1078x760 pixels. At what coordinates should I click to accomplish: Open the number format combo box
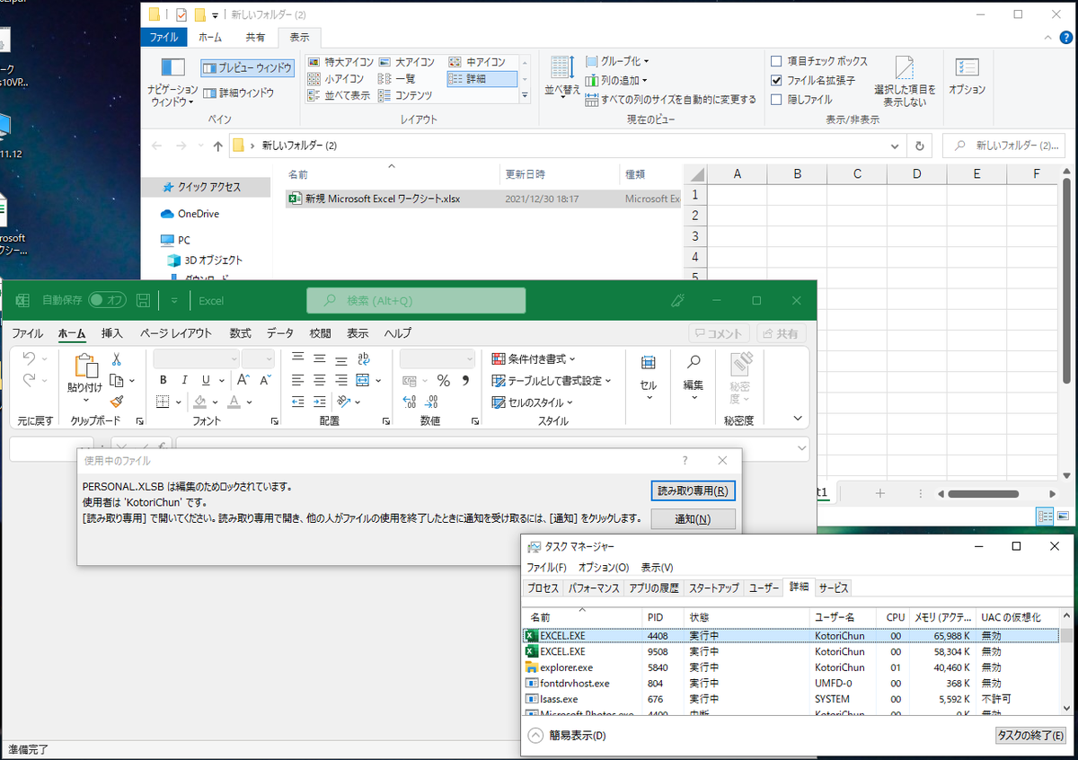(437, 358)
